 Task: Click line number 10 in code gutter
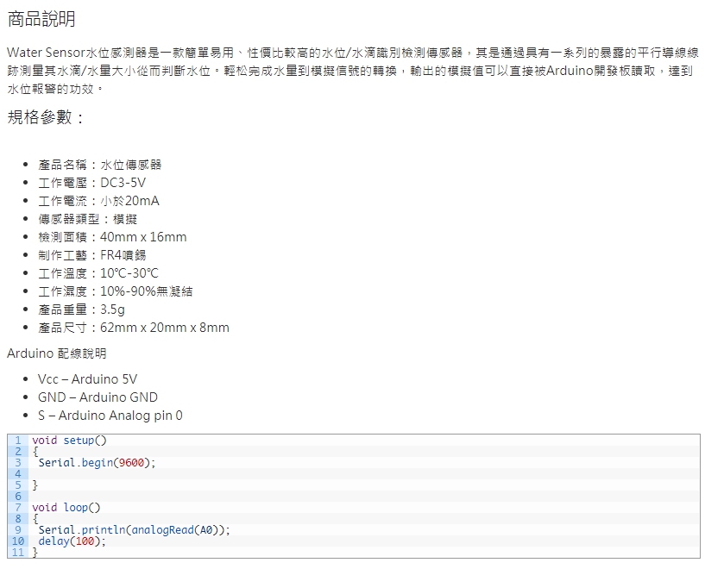pyautogui.click(x=18, y=541)
